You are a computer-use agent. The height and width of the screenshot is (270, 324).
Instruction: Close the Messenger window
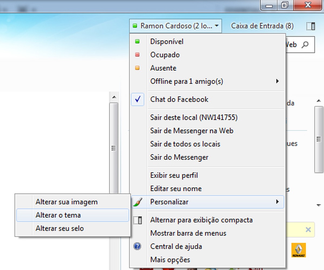[x=308, y=5]
